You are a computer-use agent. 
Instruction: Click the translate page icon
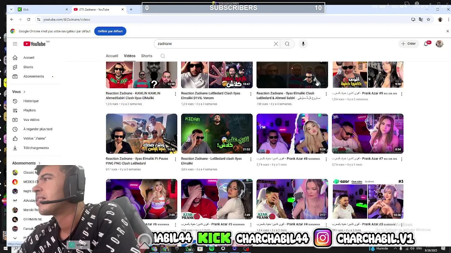pyautogui.click(x=421, y=19)
